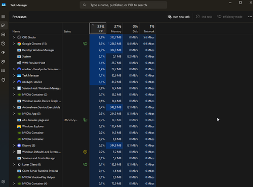
Task: Click the 342,8 MB memory cell
Action: 114,107
